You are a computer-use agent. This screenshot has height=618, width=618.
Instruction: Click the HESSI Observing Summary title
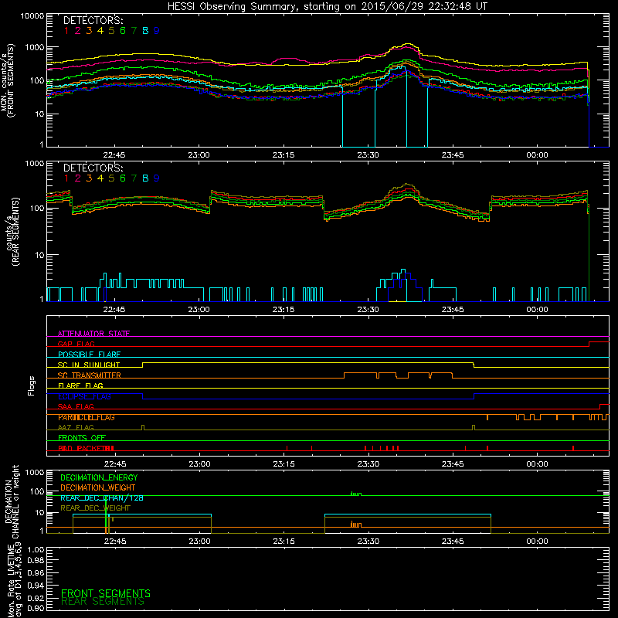click(x=328, y=7)
